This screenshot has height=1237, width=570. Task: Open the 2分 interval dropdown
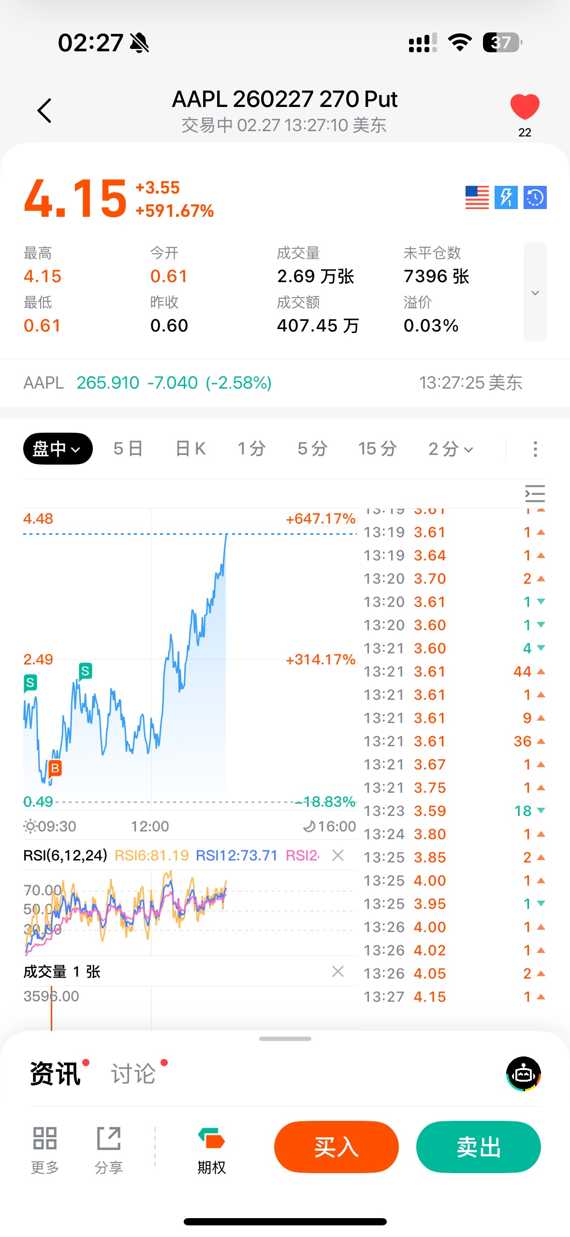tap(451, 449)
